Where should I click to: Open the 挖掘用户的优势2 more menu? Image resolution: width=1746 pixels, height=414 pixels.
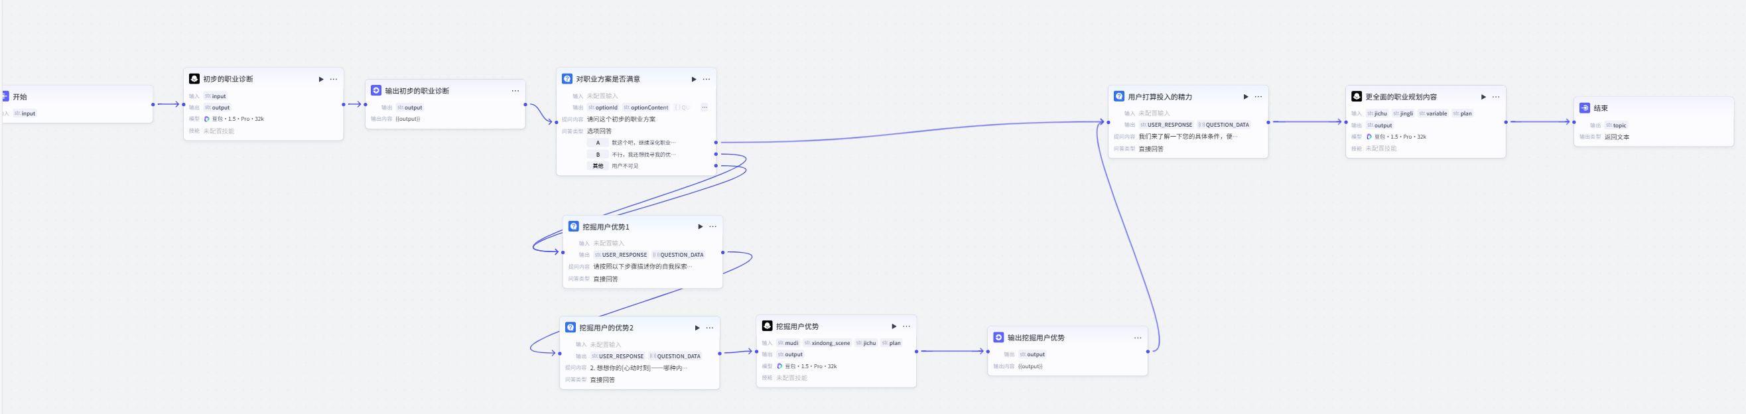coord(710,328)
